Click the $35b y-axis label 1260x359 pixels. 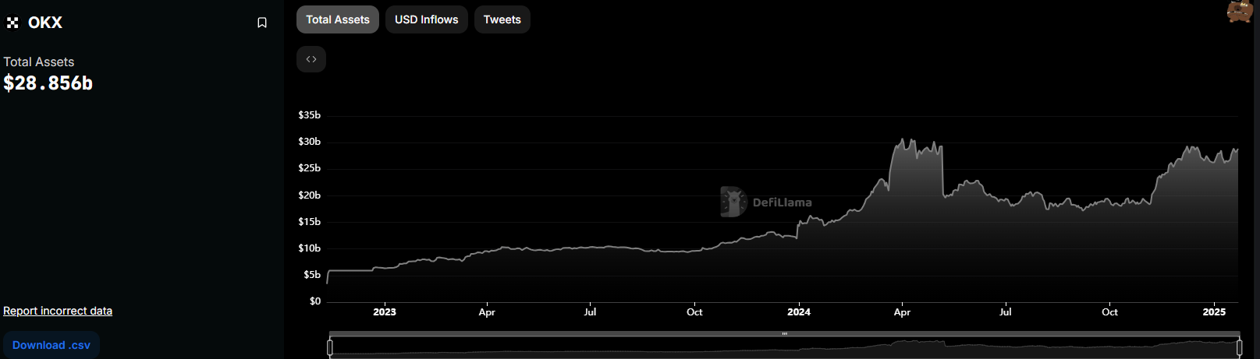(309, 115)
